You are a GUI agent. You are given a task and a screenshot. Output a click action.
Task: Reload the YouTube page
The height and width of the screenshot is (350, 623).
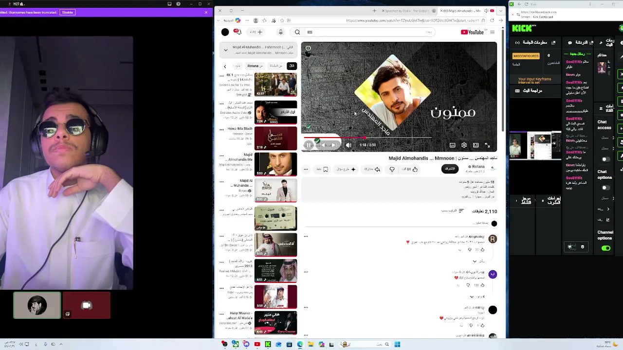click(x=492, y=20)
